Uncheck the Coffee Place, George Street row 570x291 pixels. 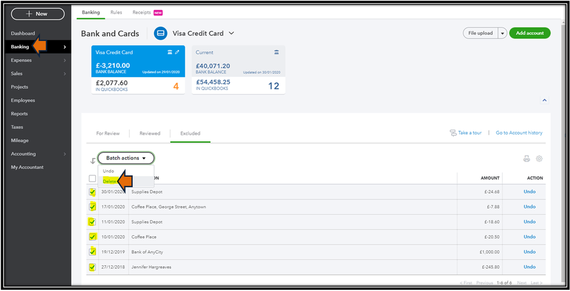click(x=92, y=207)
